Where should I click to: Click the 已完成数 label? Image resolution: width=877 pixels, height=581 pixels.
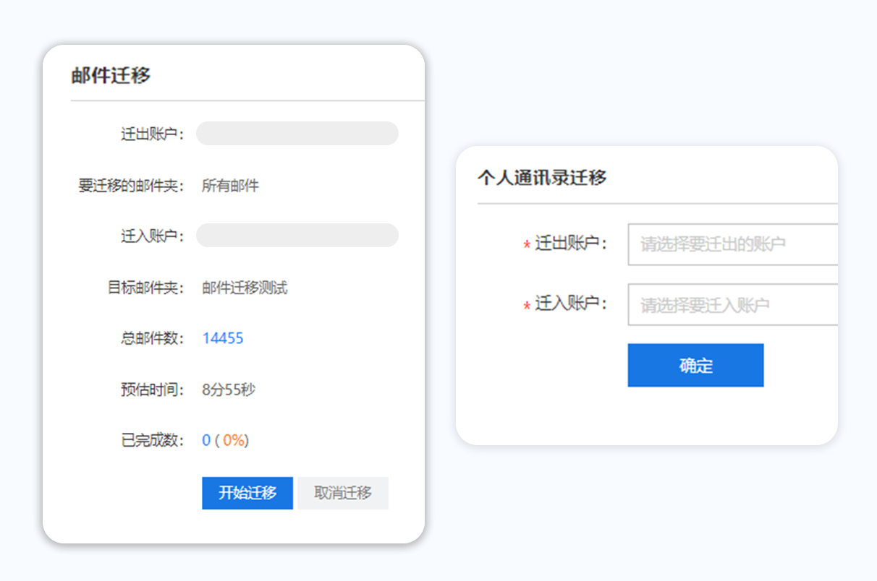point(153,441)
